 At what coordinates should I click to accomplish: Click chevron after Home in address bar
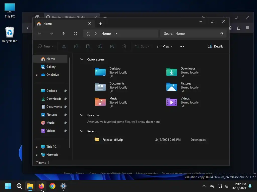116,33
